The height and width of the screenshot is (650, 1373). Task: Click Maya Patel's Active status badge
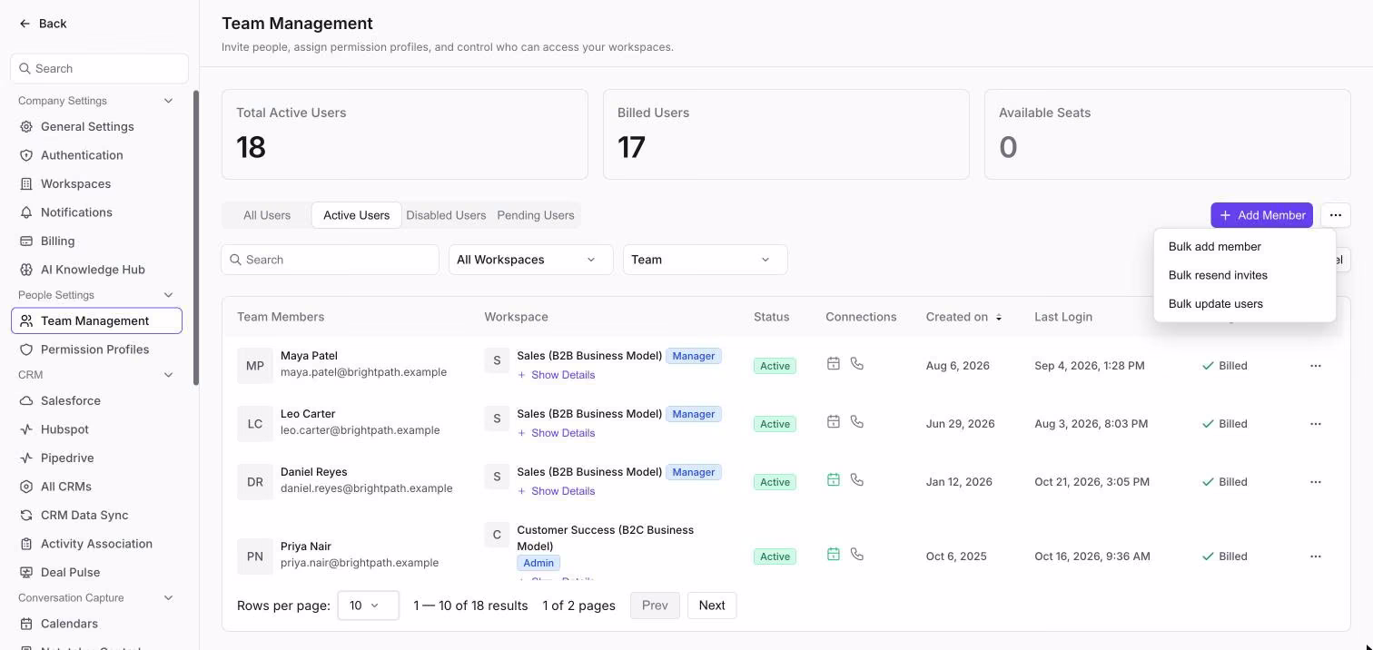775,366
